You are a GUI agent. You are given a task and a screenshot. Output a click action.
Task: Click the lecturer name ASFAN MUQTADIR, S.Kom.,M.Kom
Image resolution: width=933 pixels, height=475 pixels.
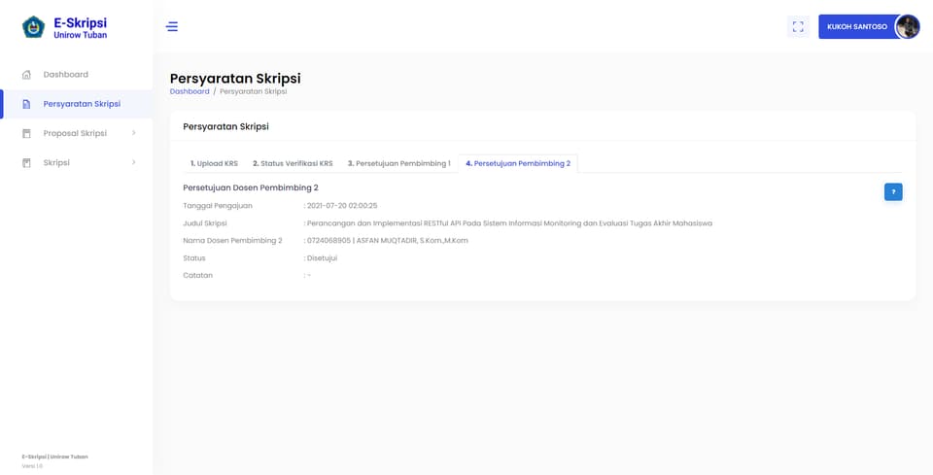(x=412, y=241)
